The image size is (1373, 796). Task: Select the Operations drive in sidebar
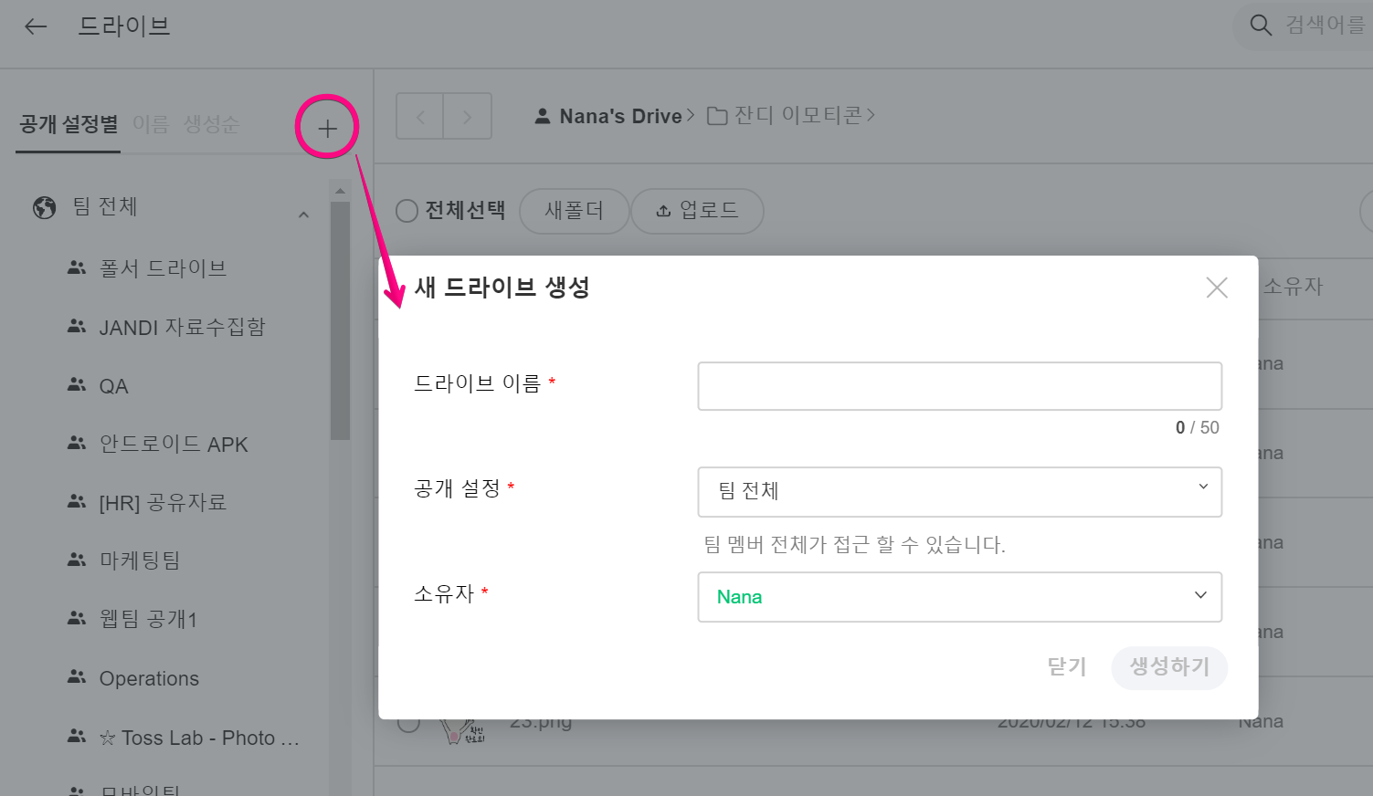149,678
